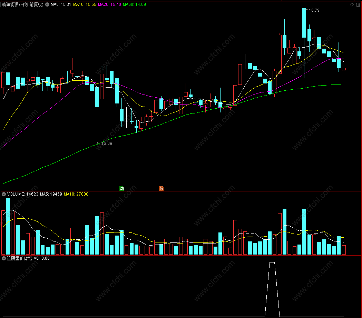Click the tallest cyan candlestick near 16.79
Viewport: 362px width, 318px height.
pos(304,23)
